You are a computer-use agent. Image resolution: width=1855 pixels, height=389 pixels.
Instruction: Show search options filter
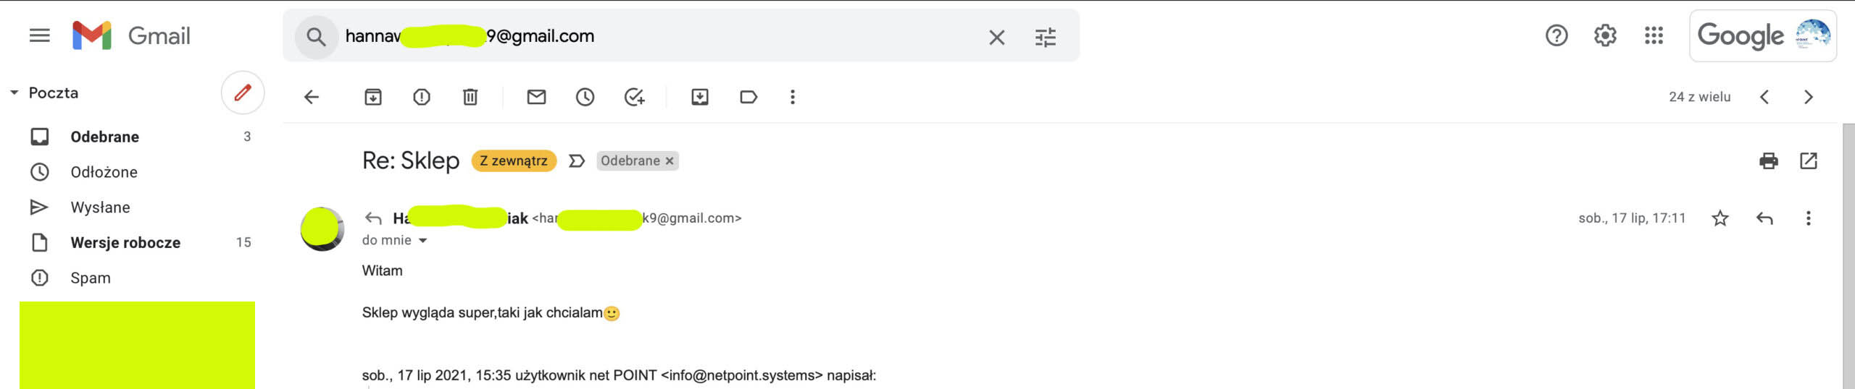(x=1045, y=37)
